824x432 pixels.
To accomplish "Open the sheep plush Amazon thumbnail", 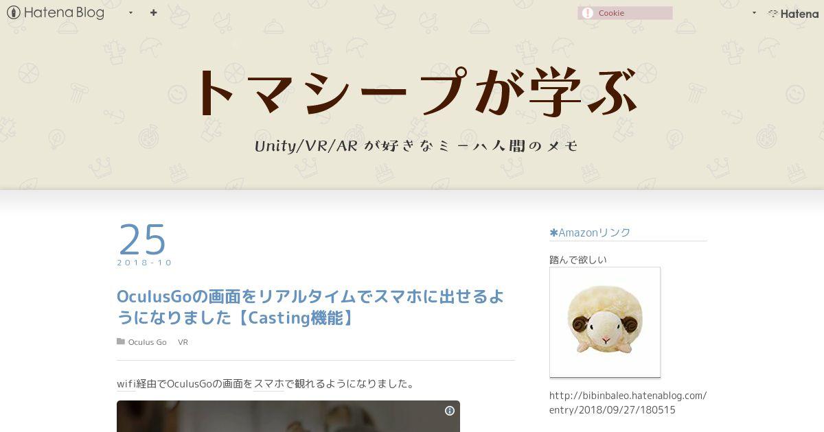I will [x=605, y=322].
